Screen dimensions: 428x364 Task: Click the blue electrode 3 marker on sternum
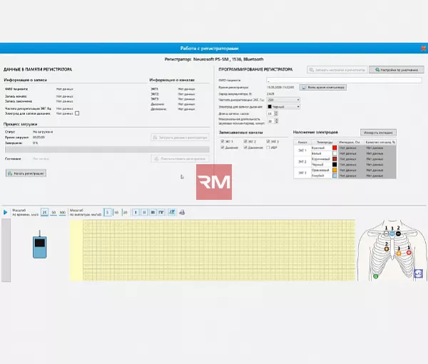coord(392,234)
